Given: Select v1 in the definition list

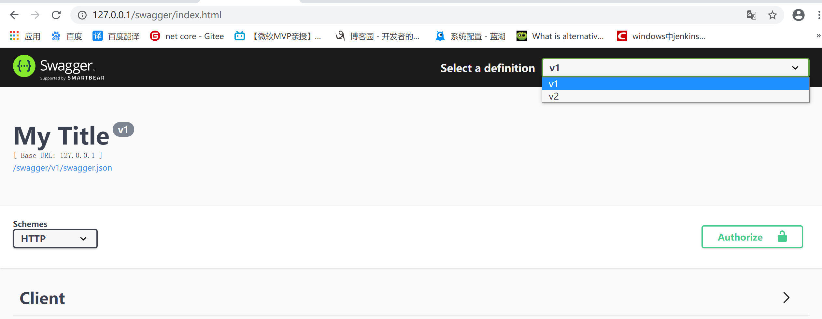Looking at the screenshot, I should [675, 84].
